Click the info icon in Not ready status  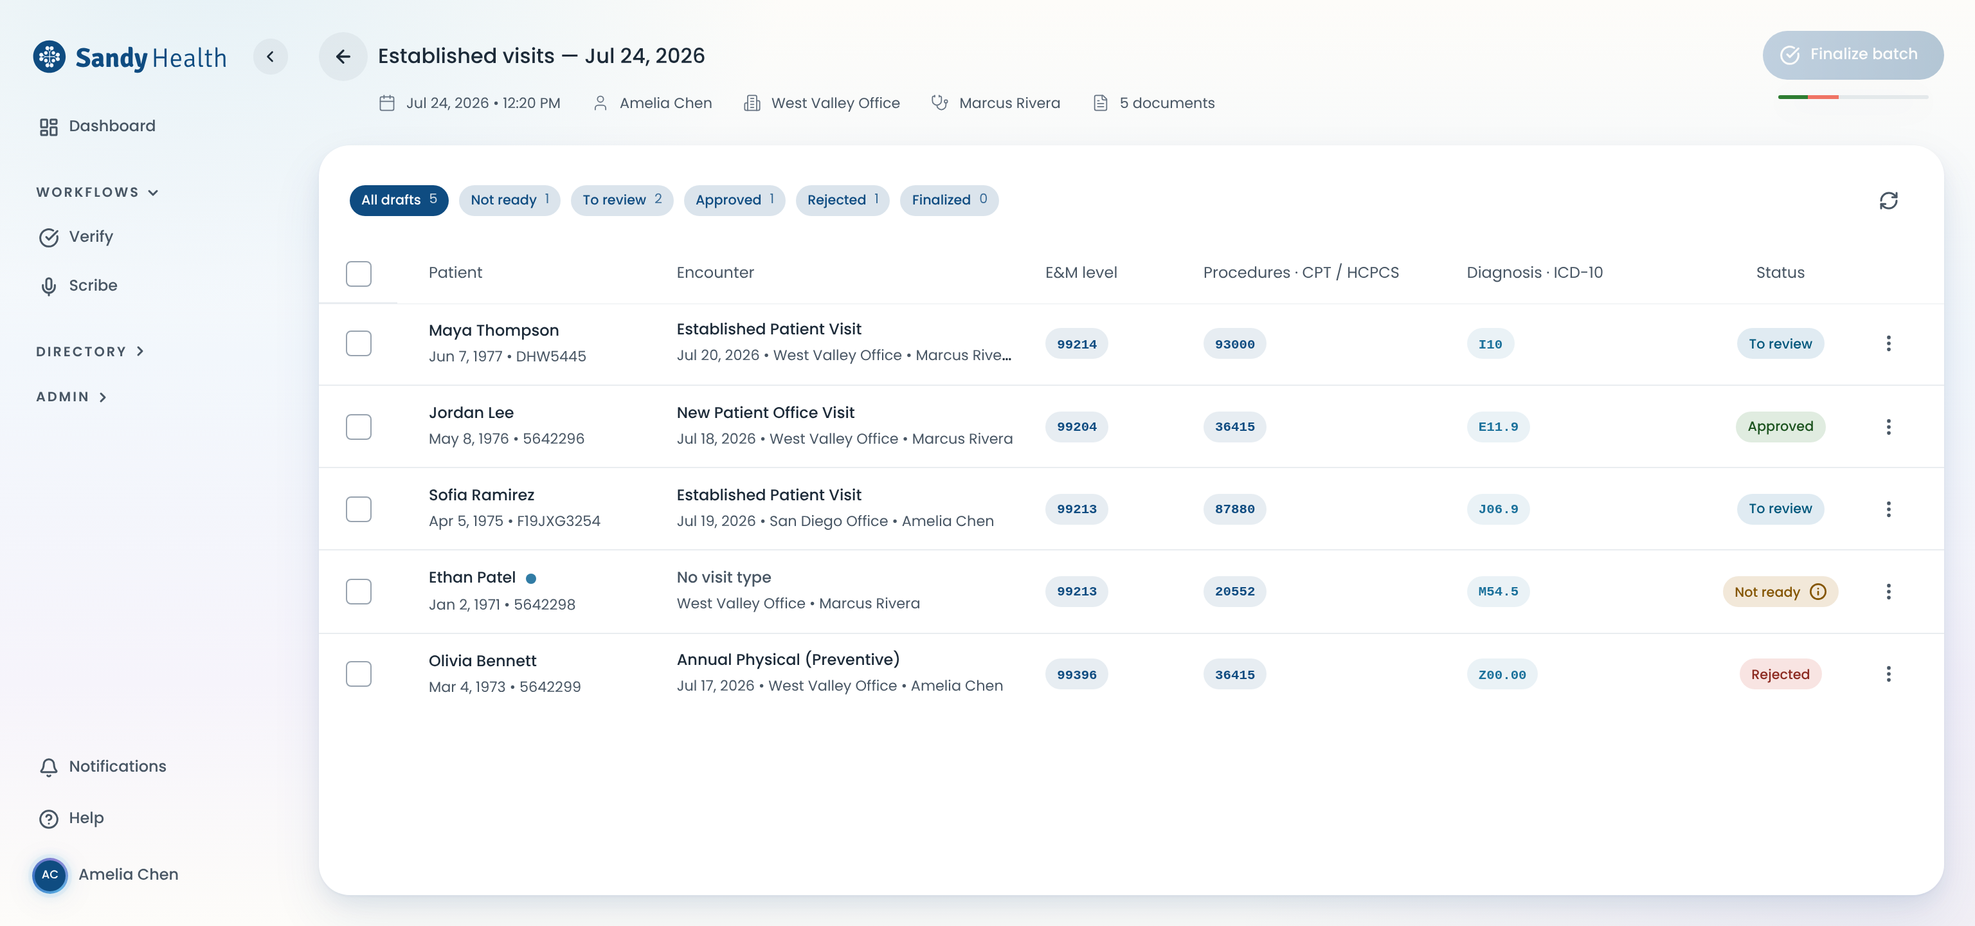pos(1818,591)
